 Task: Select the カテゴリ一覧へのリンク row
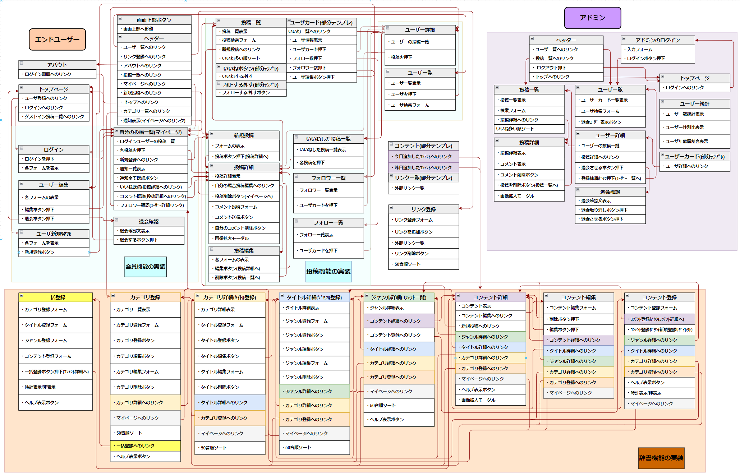154,111
